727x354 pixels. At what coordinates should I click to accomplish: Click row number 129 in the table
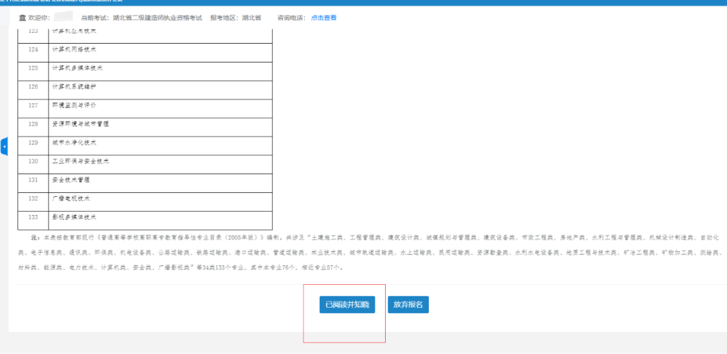point(33,142)
